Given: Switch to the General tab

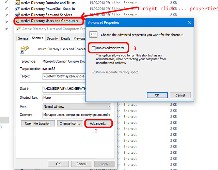Looking at the screenshot, I should (x=23, y=38).
